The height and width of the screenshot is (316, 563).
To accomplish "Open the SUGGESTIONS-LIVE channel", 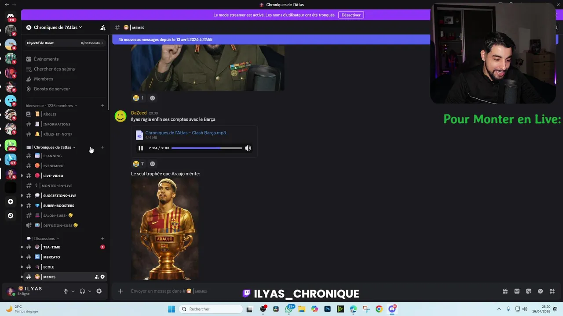I will coord(65,196).
